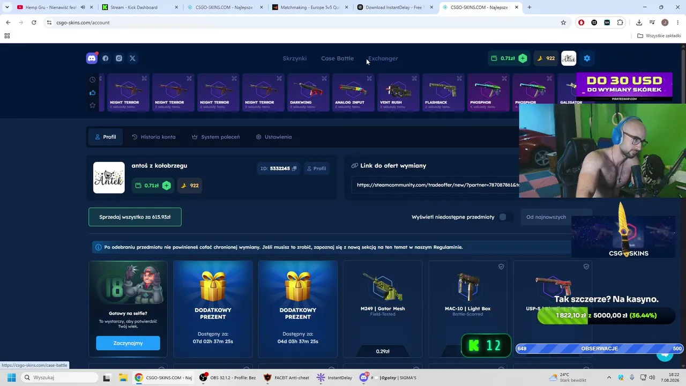Open InstantDelay from the taskbar
The width and height of the screenshot is (686, 386).
334,377
